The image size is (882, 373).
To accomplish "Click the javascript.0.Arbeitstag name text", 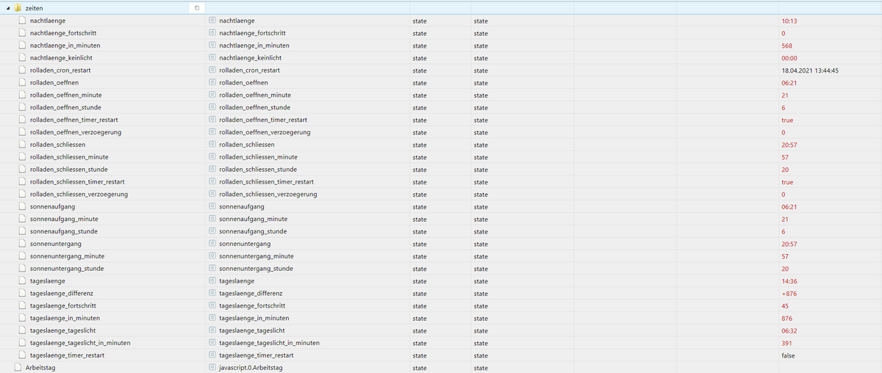I will coord(252,367).
